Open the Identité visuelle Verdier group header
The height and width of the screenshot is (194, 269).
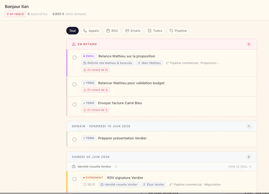(x=162, y=166)
